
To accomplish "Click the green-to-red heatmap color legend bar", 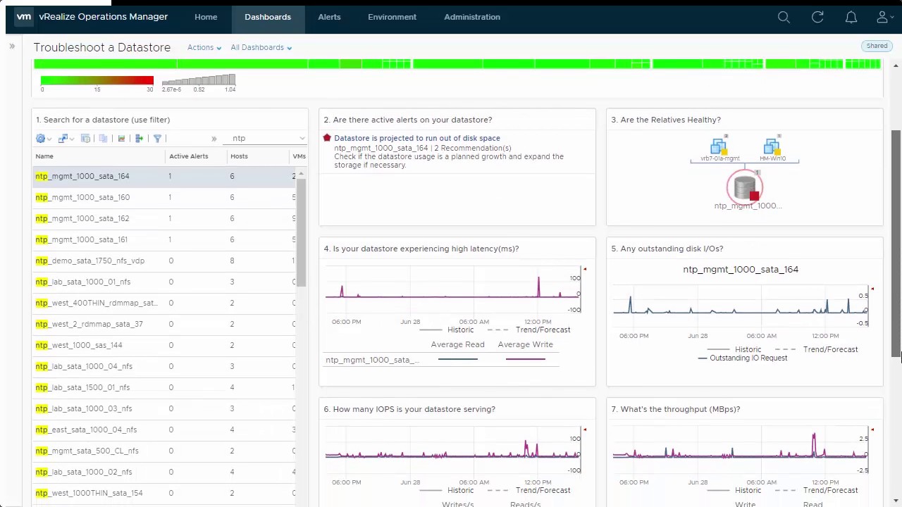I will point(97,80).
